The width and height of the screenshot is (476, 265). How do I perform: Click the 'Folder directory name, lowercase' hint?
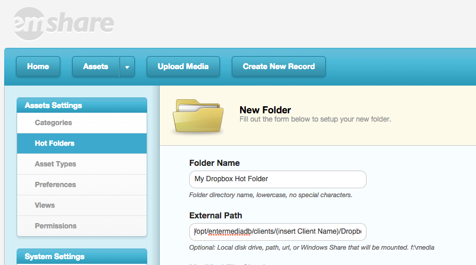[x=270, y=195]
